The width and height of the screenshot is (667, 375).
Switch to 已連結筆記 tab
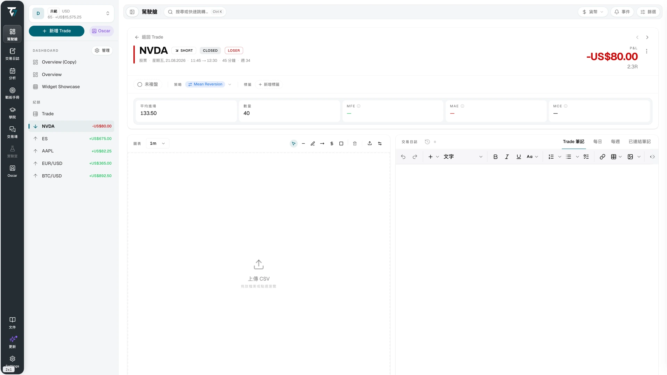point(640,142)
